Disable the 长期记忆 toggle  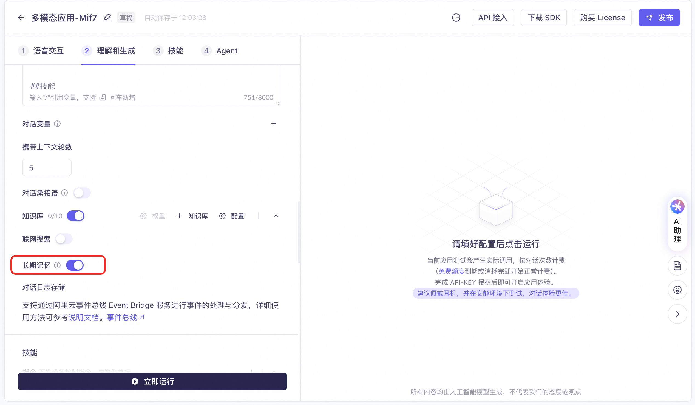[75, 265]
